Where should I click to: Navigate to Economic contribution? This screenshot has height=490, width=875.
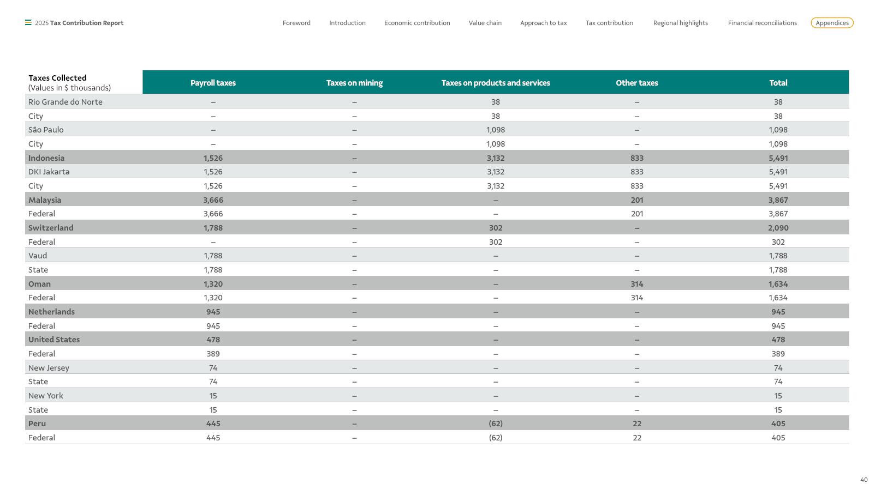pos(417,23)
